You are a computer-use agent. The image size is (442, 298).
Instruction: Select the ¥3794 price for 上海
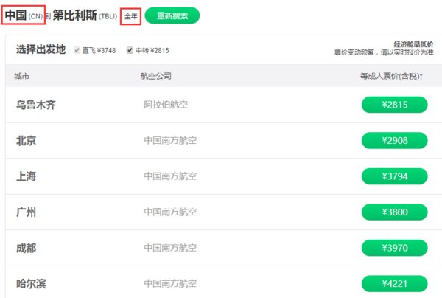tap(394, 176)
